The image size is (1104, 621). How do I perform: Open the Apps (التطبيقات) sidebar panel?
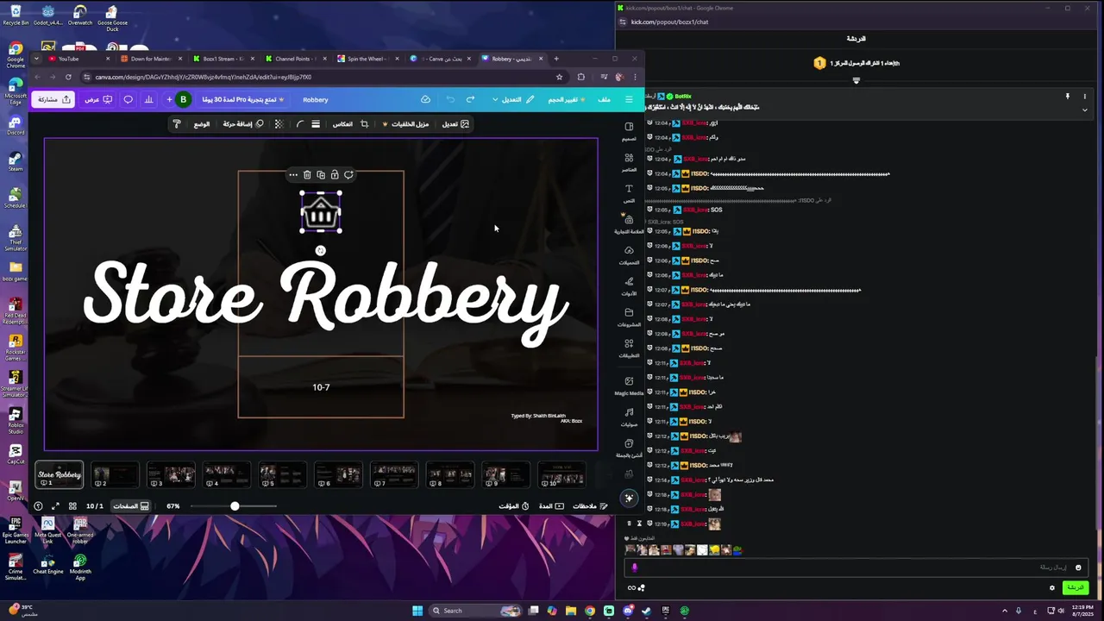(x=629, y=348)
